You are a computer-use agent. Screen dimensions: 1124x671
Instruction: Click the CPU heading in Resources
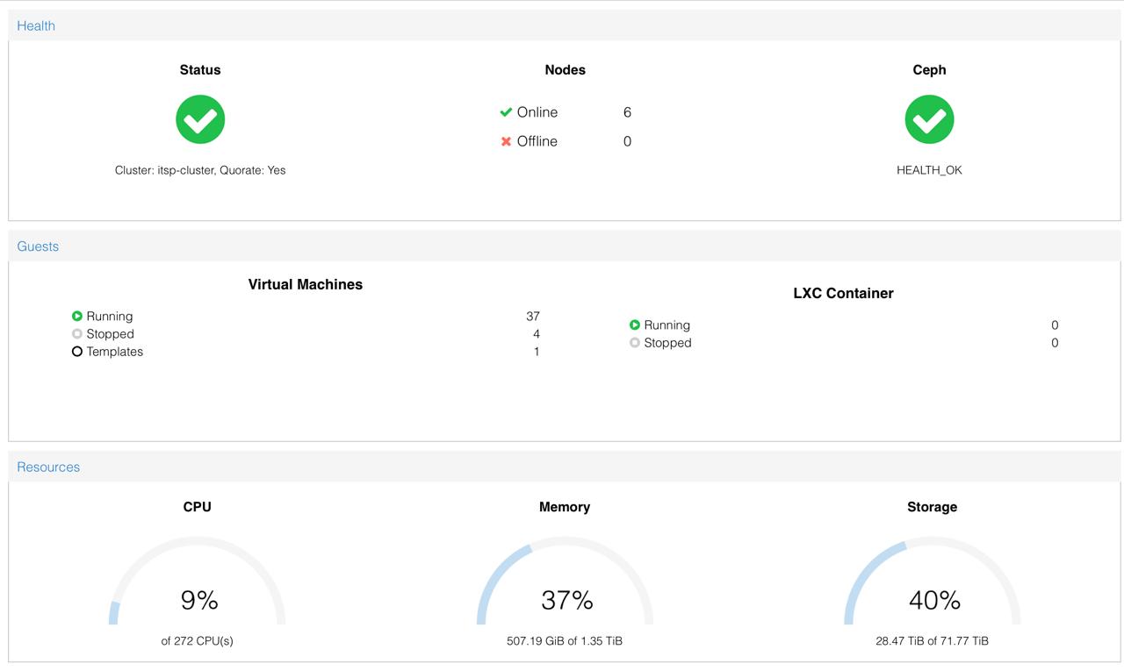[198, 507]
